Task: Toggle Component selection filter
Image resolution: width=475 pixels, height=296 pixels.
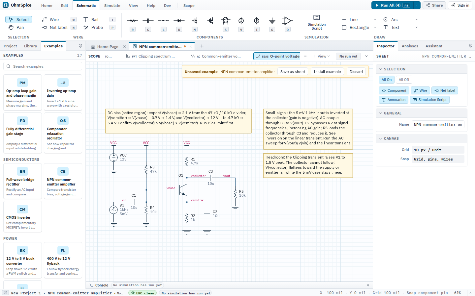Action: tap(394, 90)
